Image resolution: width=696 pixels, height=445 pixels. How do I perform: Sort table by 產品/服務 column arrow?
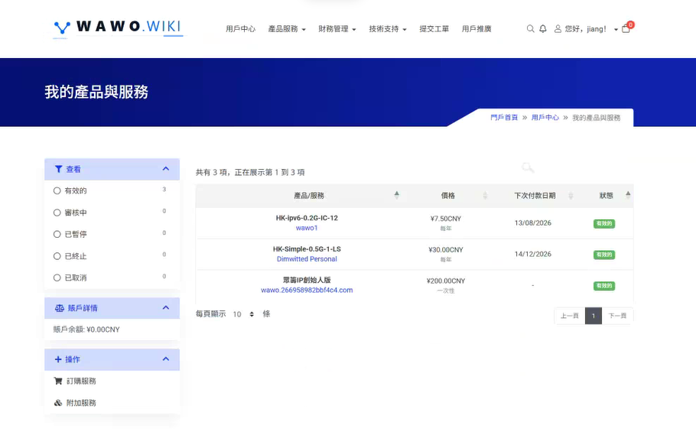396,195
